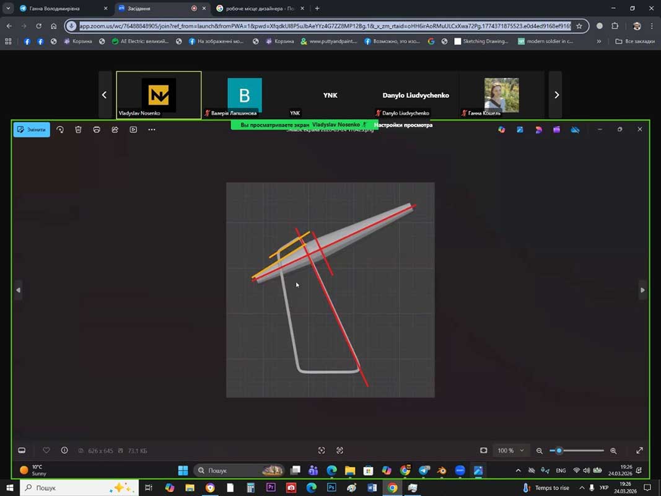Viewport: 661px width, 496px height.
Task: Click the zoom out magnifier icon
Action: pos(540,451)
